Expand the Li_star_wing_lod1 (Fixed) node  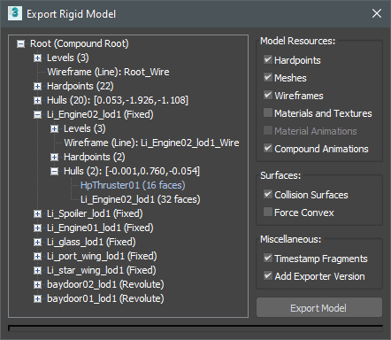(37, 271)
